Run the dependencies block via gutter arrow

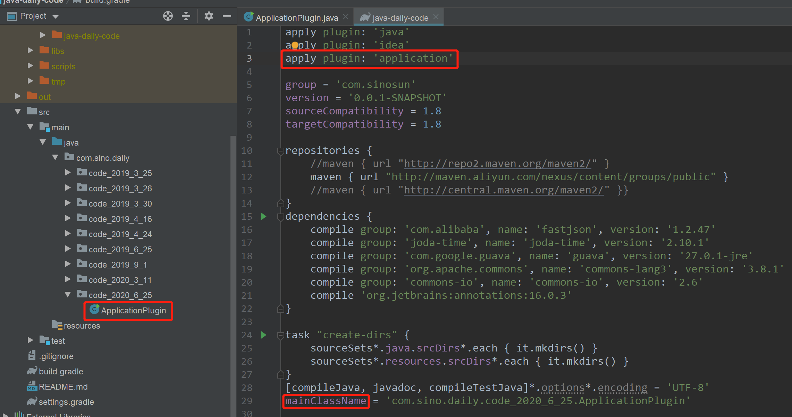coord(263,216)
